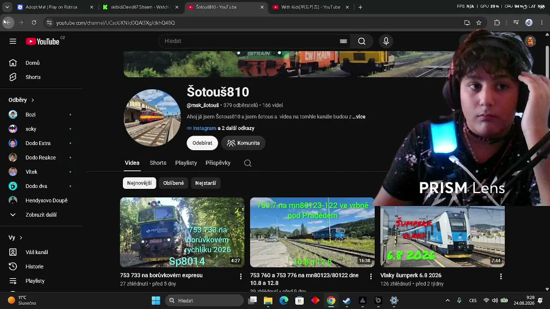Bookmark this page with the star

[x=479, y=23]
